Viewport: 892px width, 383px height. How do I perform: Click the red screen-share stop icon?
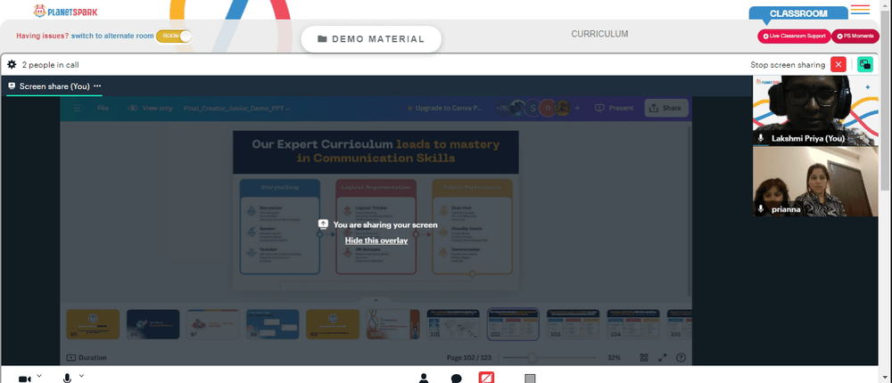486,378
